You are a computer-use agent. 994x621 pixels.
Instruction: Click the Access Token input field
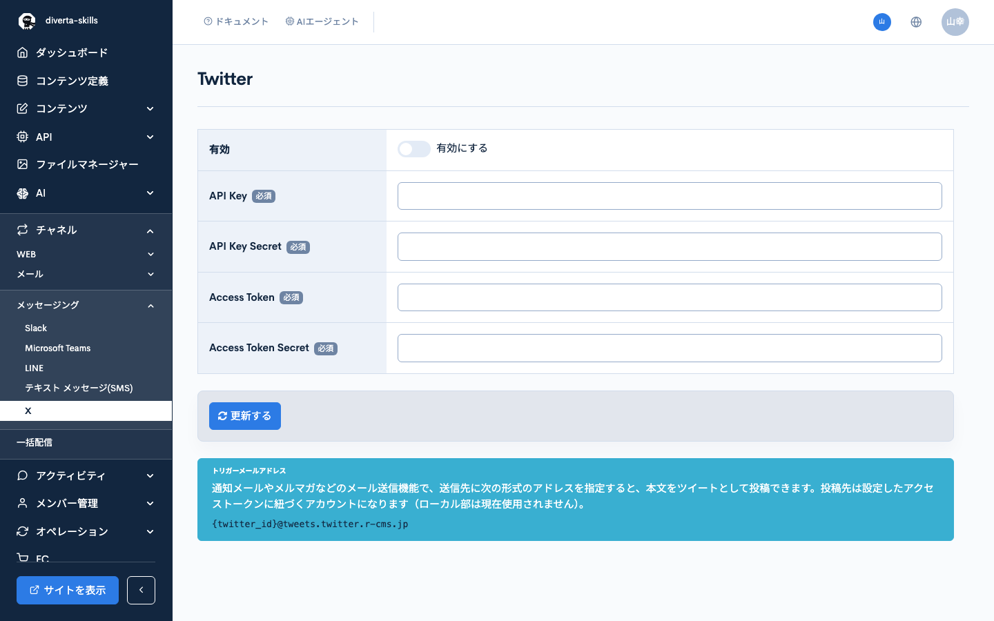point(670,297)
